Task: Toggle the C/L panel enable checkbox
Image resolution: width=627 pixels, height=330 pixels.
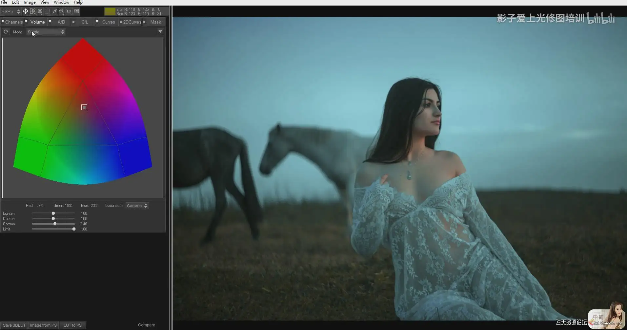Action: [73, 22]
